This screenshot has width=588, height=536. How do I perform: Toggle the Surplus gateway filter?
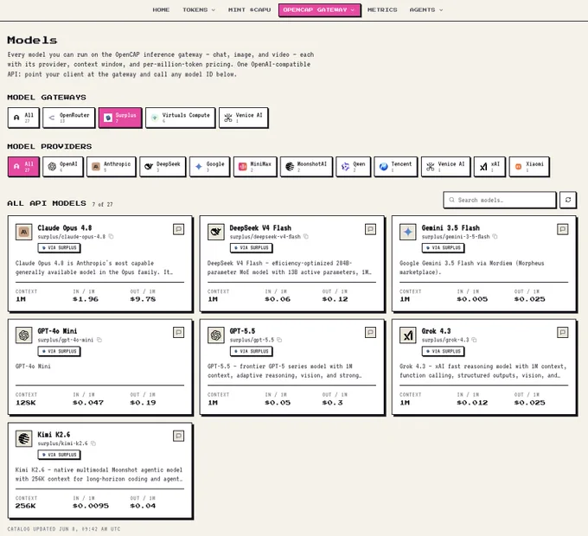pyautogui.click(x=120, y=118)
